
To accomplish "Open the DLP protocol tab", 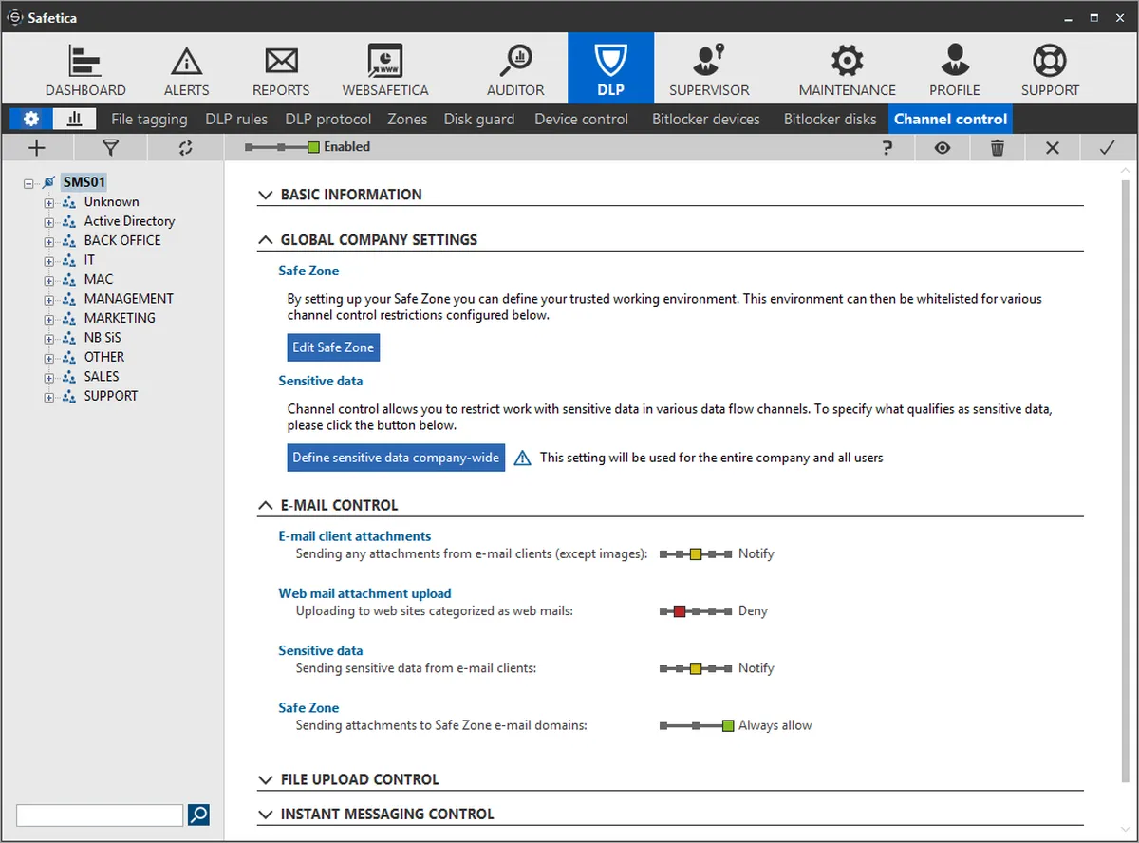I will (x=328, y=119).
